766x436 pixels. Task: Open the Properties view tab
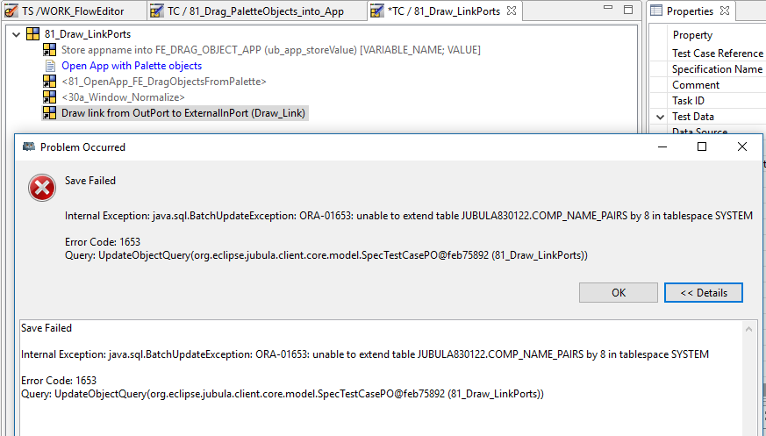(691, 11)
